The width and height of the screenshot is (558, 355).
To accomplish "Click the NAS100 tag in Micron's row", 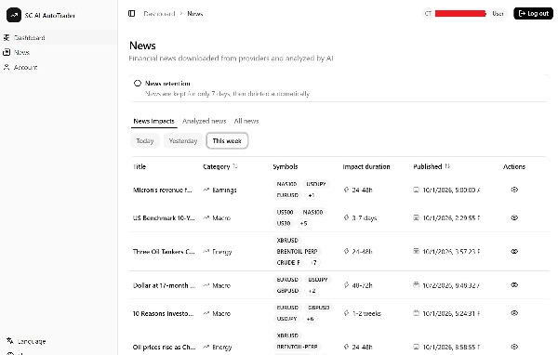I will tap(286, 184).
